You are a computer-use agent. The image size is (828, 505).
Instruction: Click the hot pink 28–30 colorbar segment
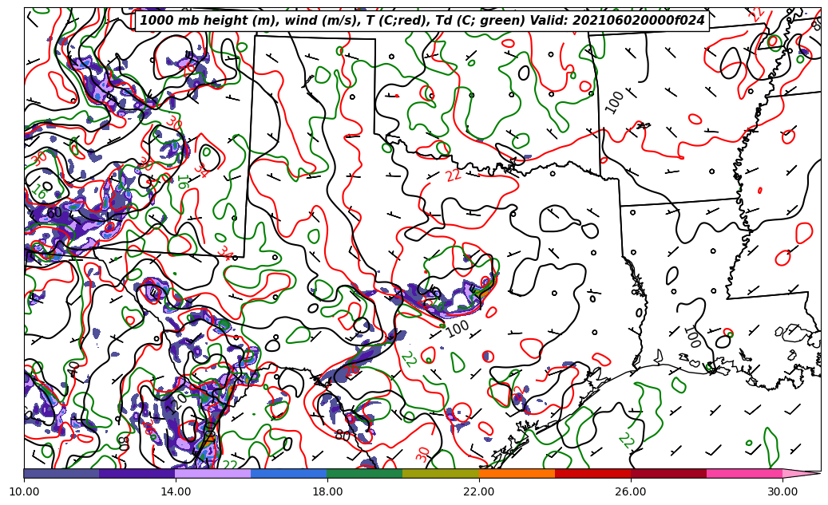(x=744, y=473)
